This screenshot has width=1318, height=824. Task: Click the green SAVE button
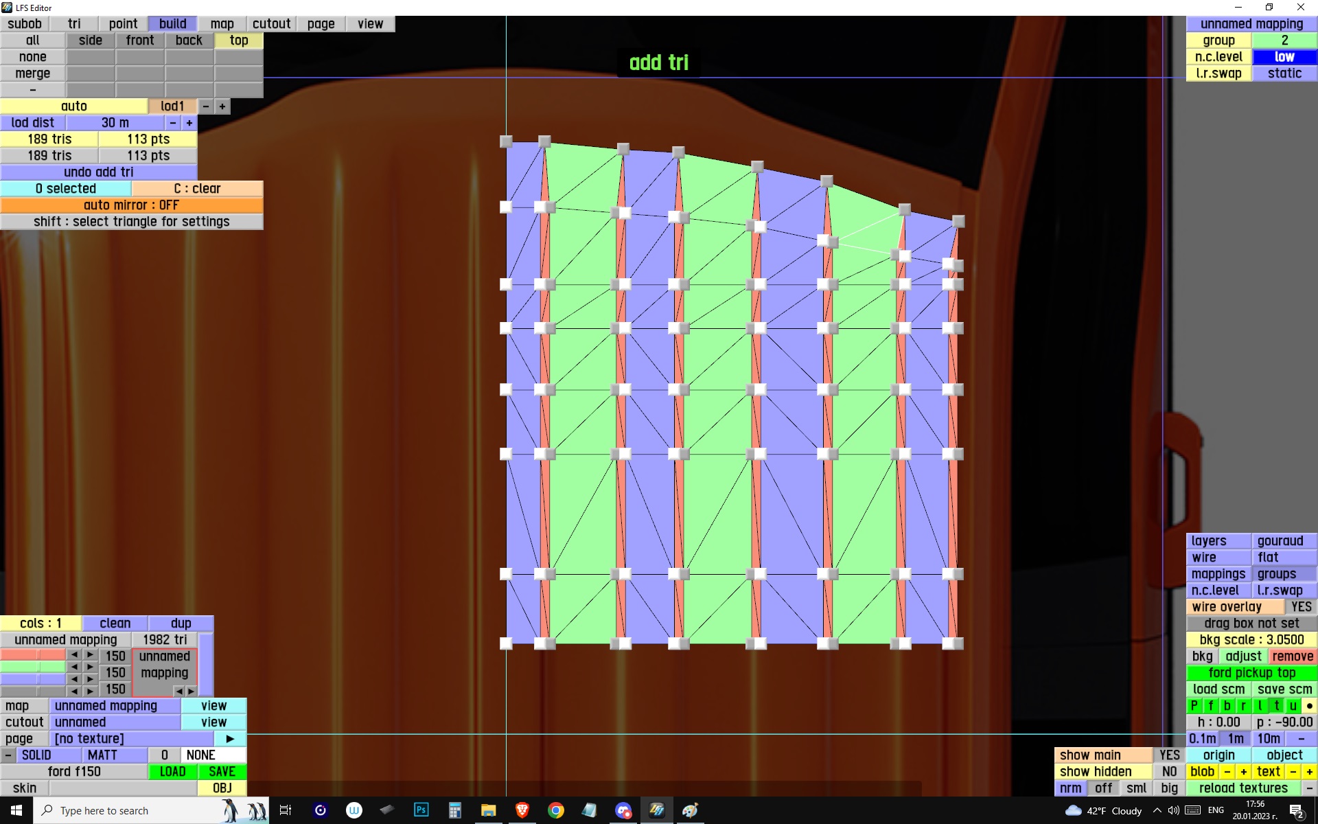[x=222, y=772]
